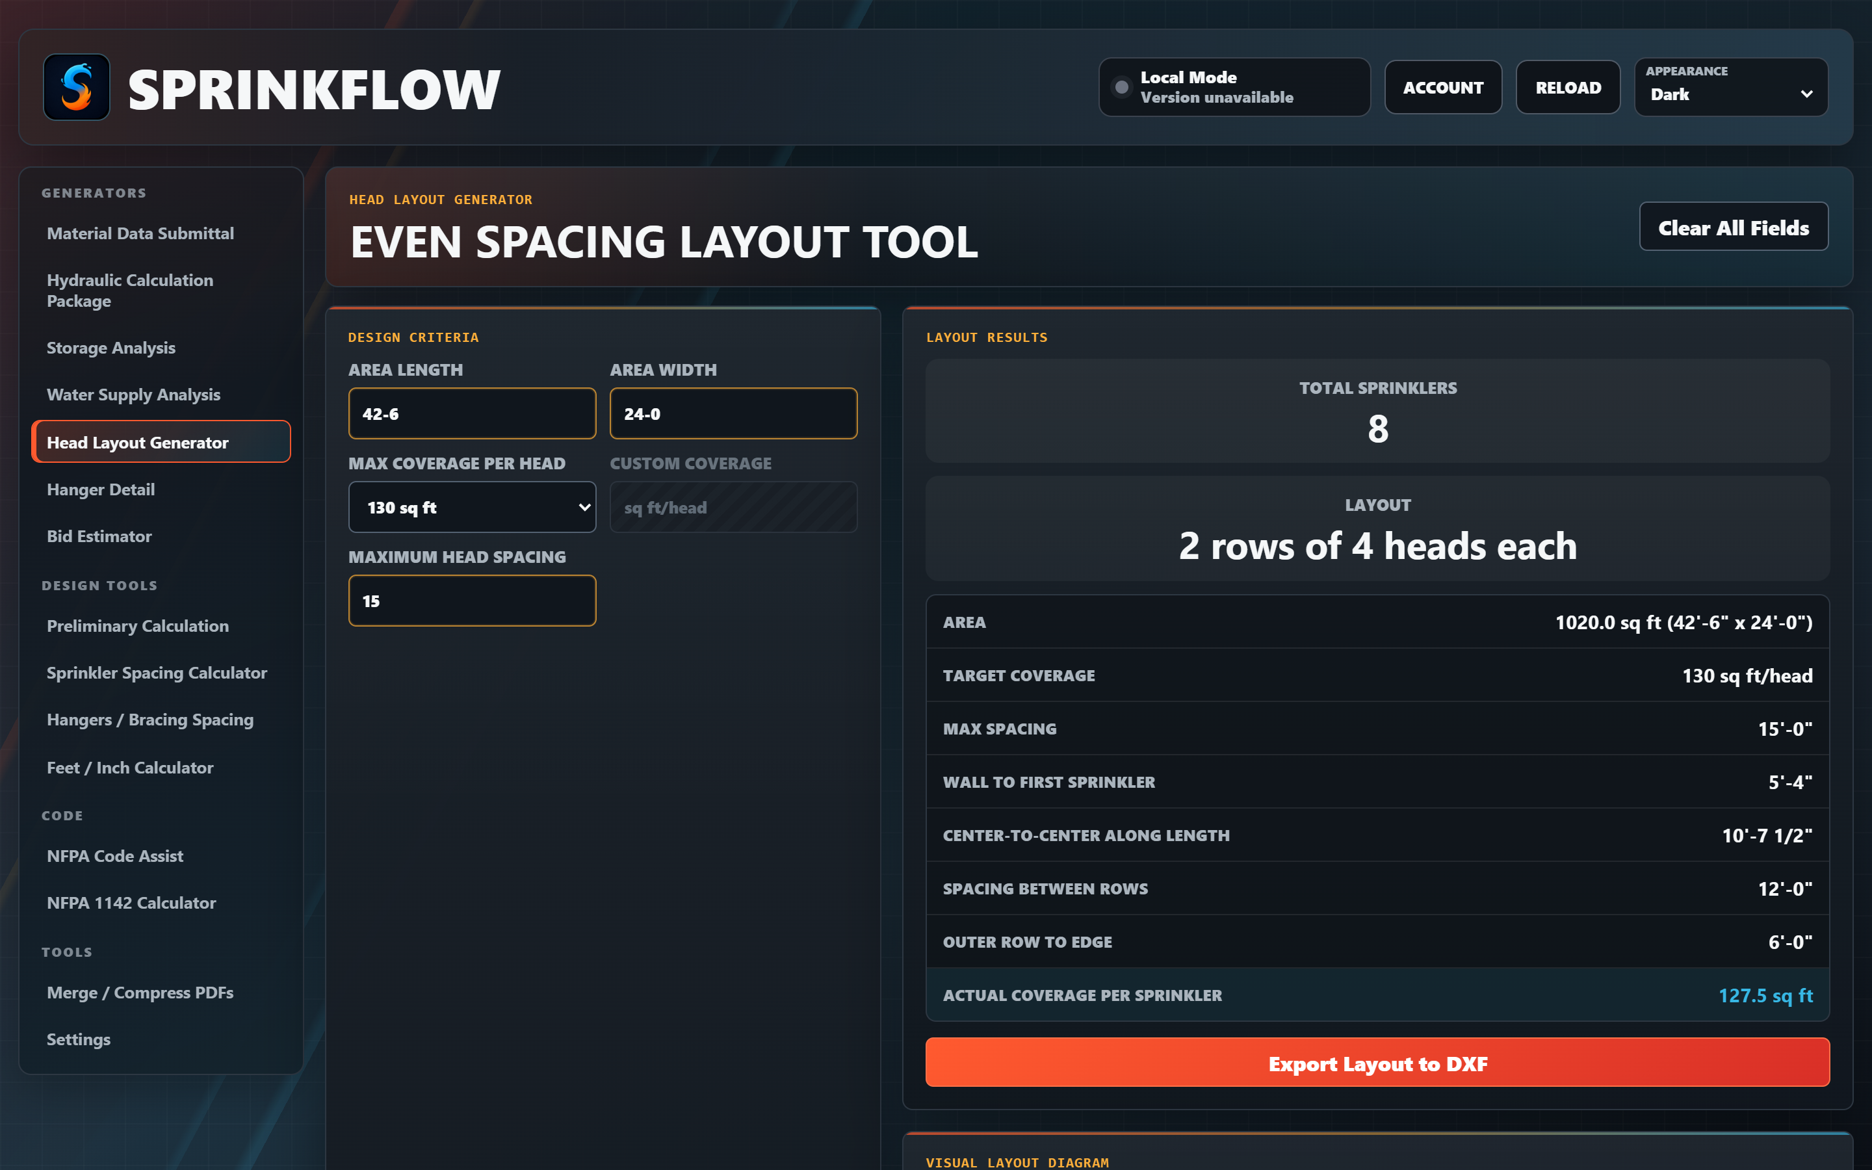
Task: Click the Max Spacing value 15'-0"
Action: [x=1785, y=729]
